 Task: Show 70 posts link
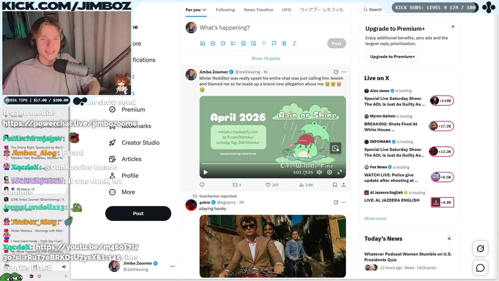[x=266, y=59]
